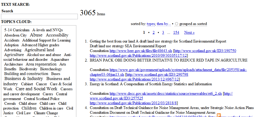Viewport: 254px width, 117px height.
Task: Filter by 'Agricultural land' topic
Action: pyautogui.click(x=39, y=50)
